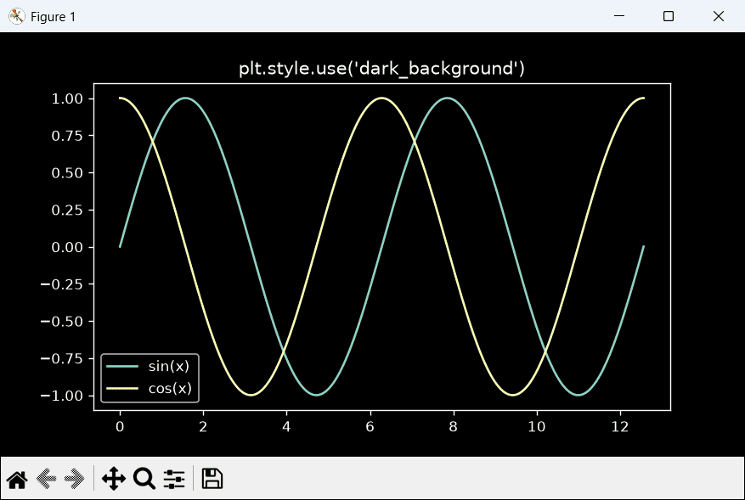
Task: Click the x-axis label 10
Action: click(x=537, y=426)
